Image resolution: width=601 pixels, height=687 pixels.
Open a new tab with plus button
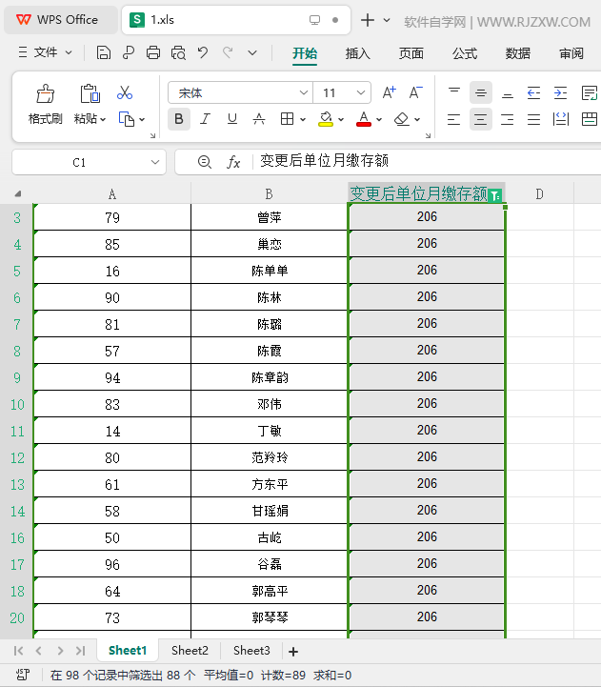367,20
